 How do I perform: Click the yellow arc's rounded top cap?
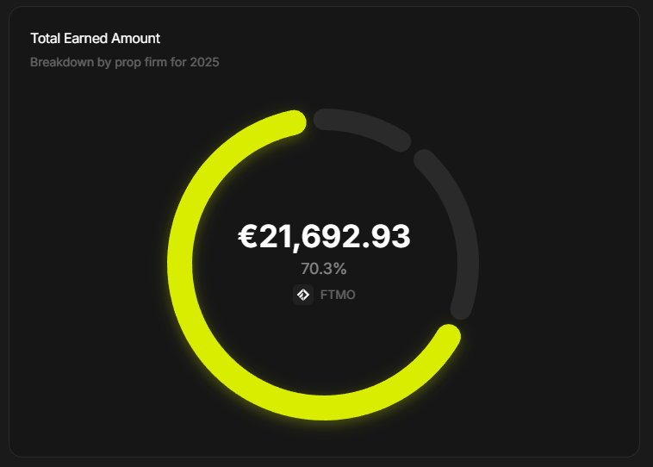click(x=295, y=122)
